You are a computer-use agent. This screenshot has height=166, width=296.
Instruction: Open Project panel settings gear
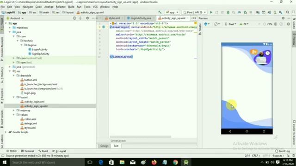87,18
